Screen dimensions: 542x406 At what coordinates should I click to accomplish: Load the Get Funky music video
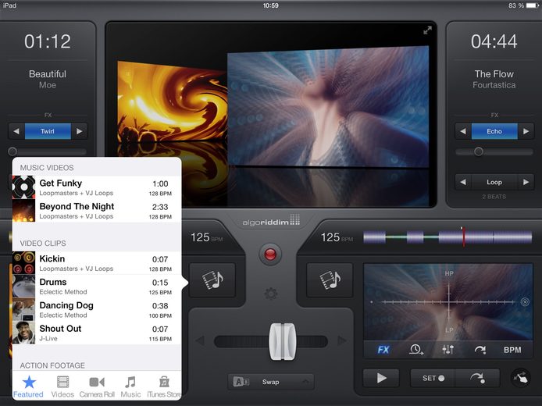[97, 187]
